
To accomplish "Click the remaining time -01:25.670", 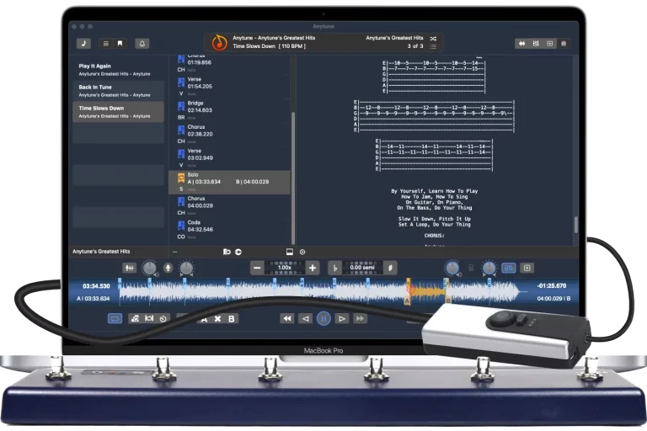I will (552, 286).
